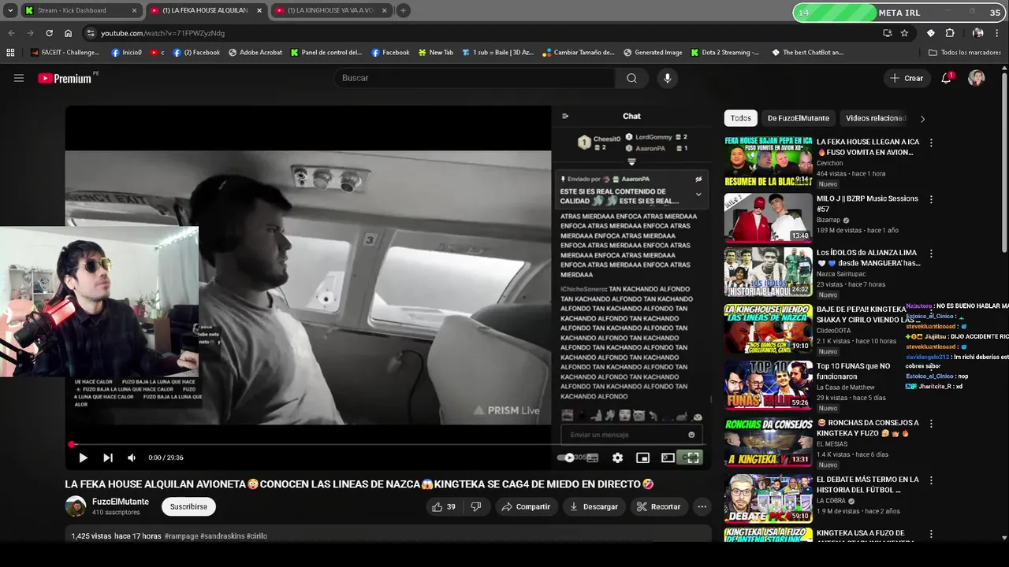Click the search magnifier button
Screen dimensions: 1009x567
pyautogui.click(x=631, y=78)
